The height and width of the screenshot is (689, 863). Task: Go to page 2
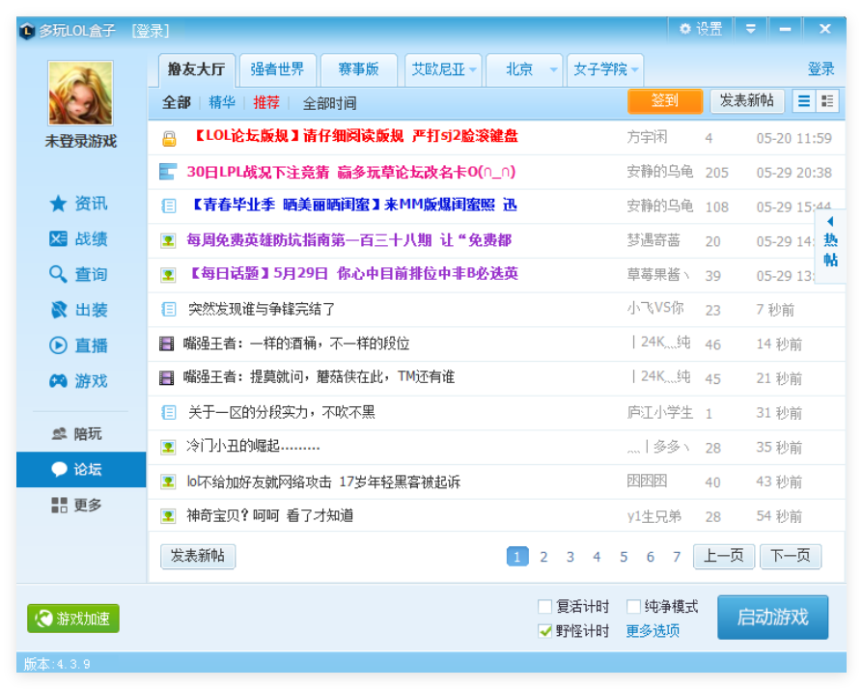[x=543, y=557]
